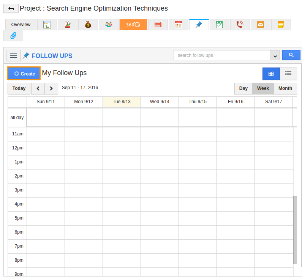Open the phone call logs tab
Image resolution: width=302 pixels, height=278 pixels.
pos(240,25)
